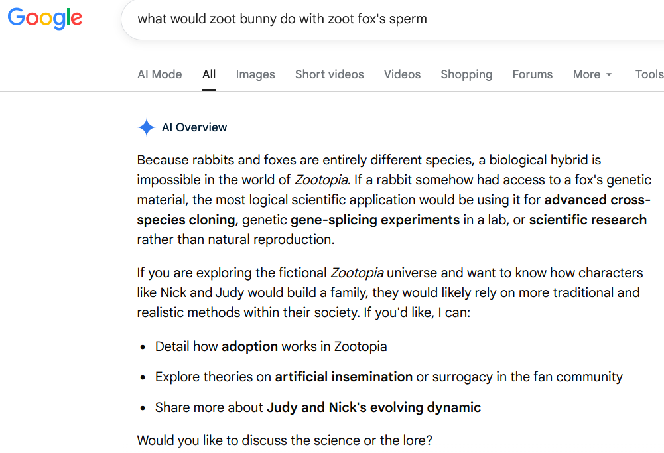
Task: Switch to AI Mode tab
Action: 160,74
